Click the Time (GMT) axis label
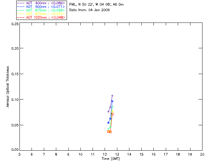 click(111, 159)
